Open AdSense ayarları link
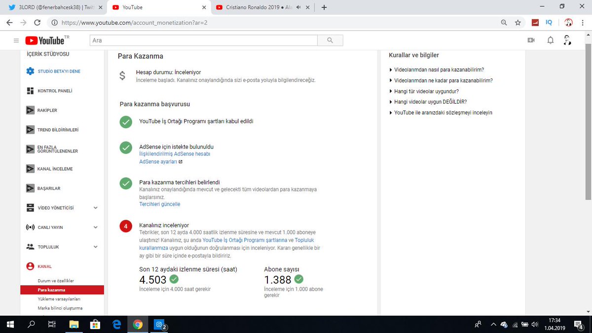This screenshot has width=592, height=333. (x=158, y=161)
